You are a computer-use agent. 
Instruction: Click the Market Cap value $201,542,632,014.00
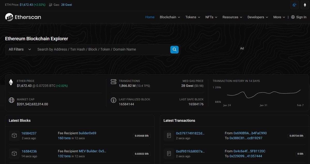tap(32, 104)
